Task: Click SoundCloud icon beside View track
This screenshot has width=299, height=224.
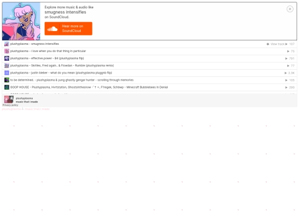Action: (x=268, y=44)
